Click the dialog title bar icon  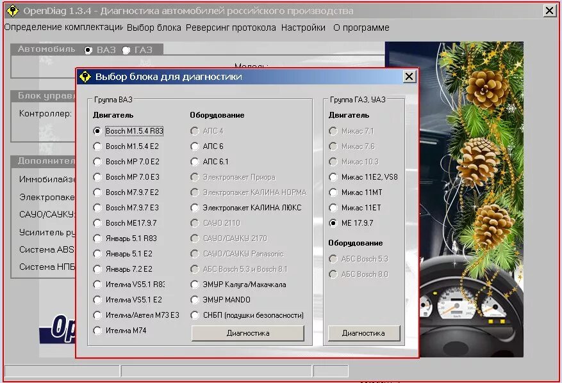click(x=85, y=77)
